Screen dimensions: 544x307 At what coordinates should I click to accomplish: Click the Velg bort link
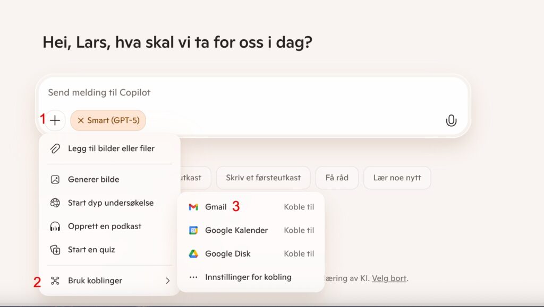click(389, 278)
